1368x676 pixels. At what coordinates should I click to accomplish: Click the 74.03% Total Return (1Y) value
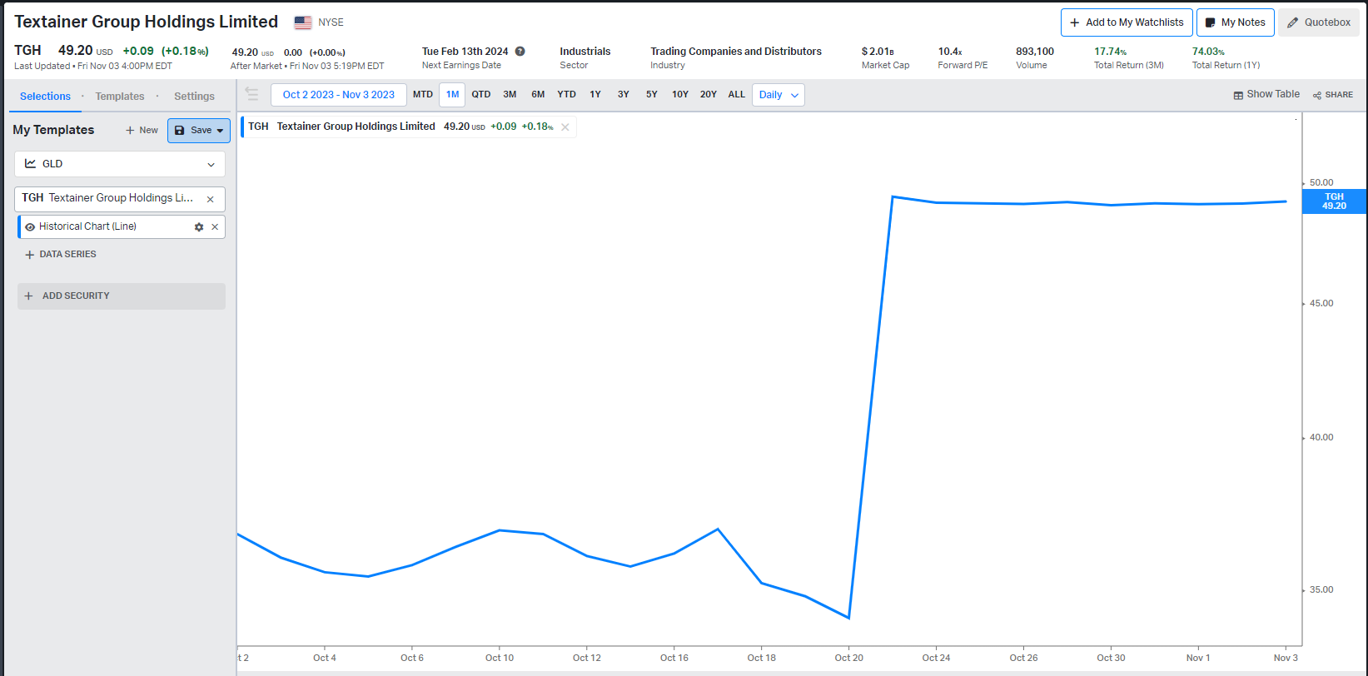(1208, 52)
